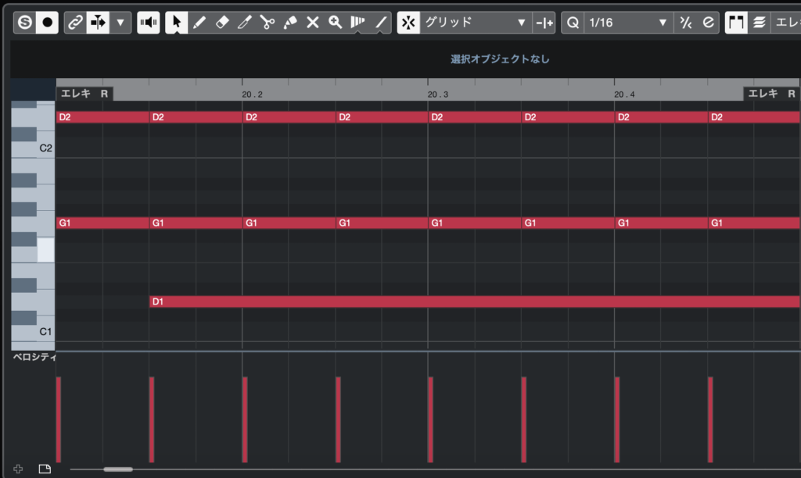
Task: Click the ベロシティ controller lane label
Action: click(34, 357)
